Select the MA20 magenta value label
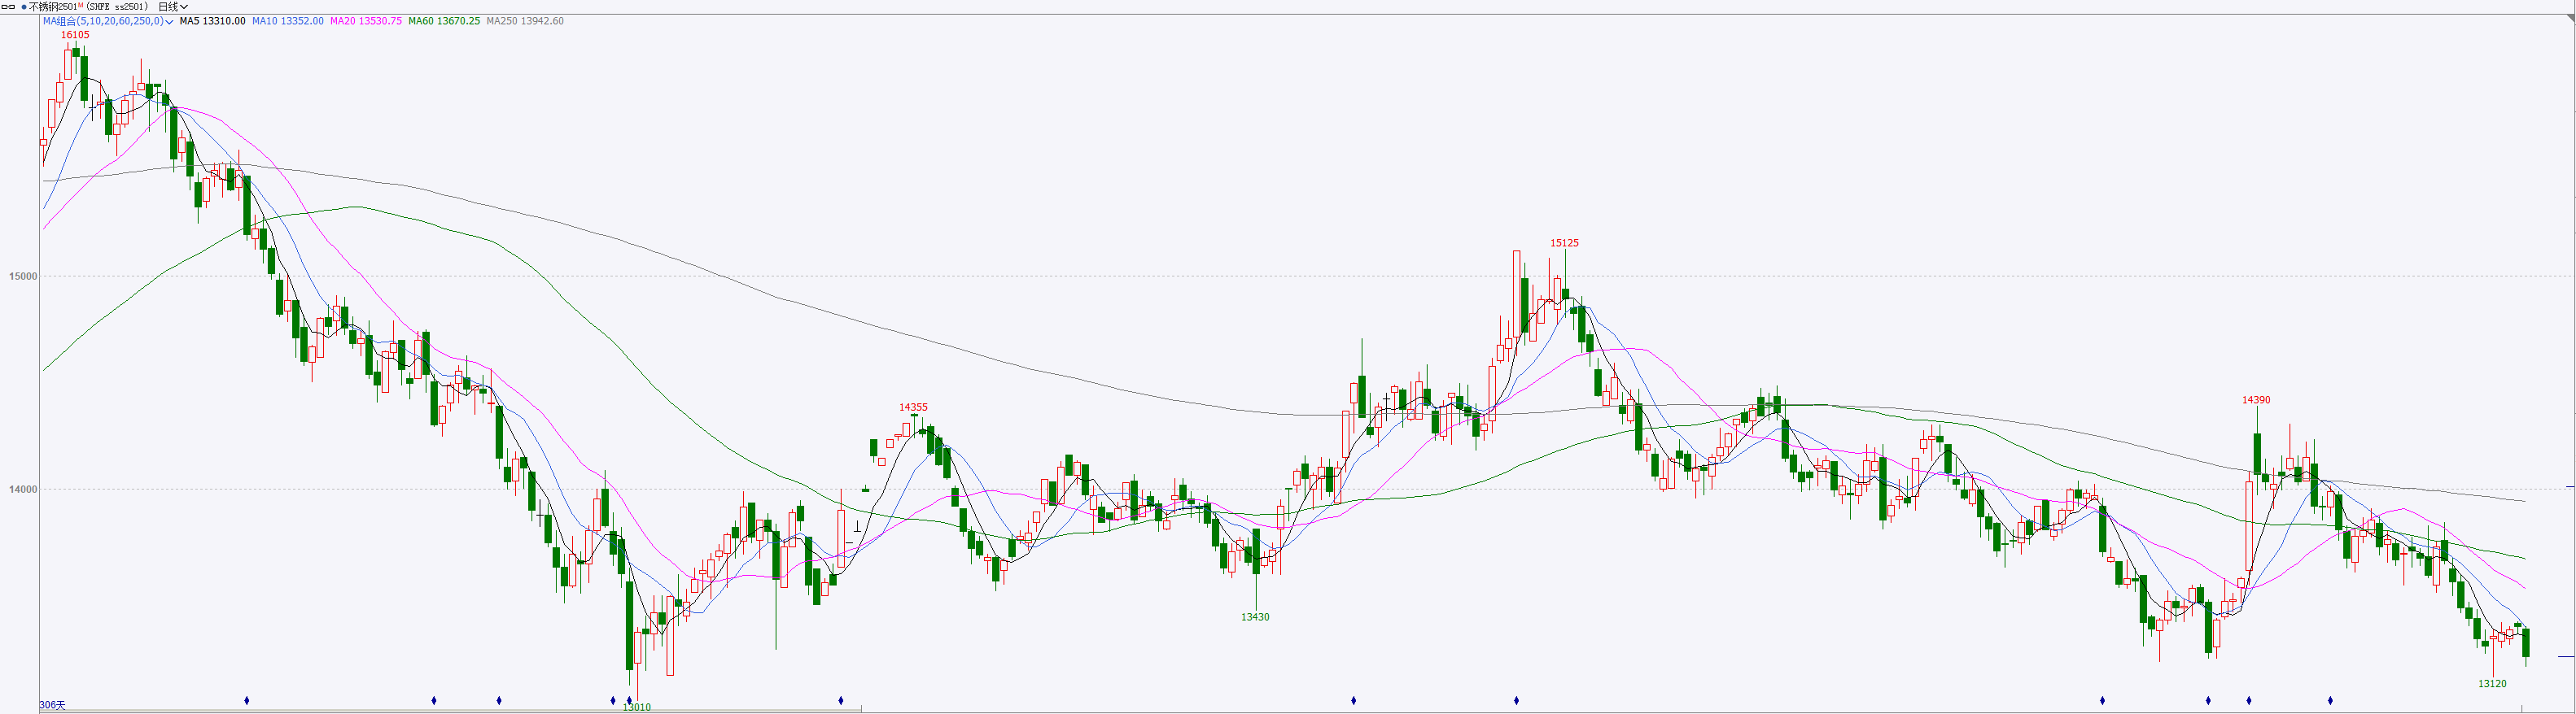 tap(366, 21)
